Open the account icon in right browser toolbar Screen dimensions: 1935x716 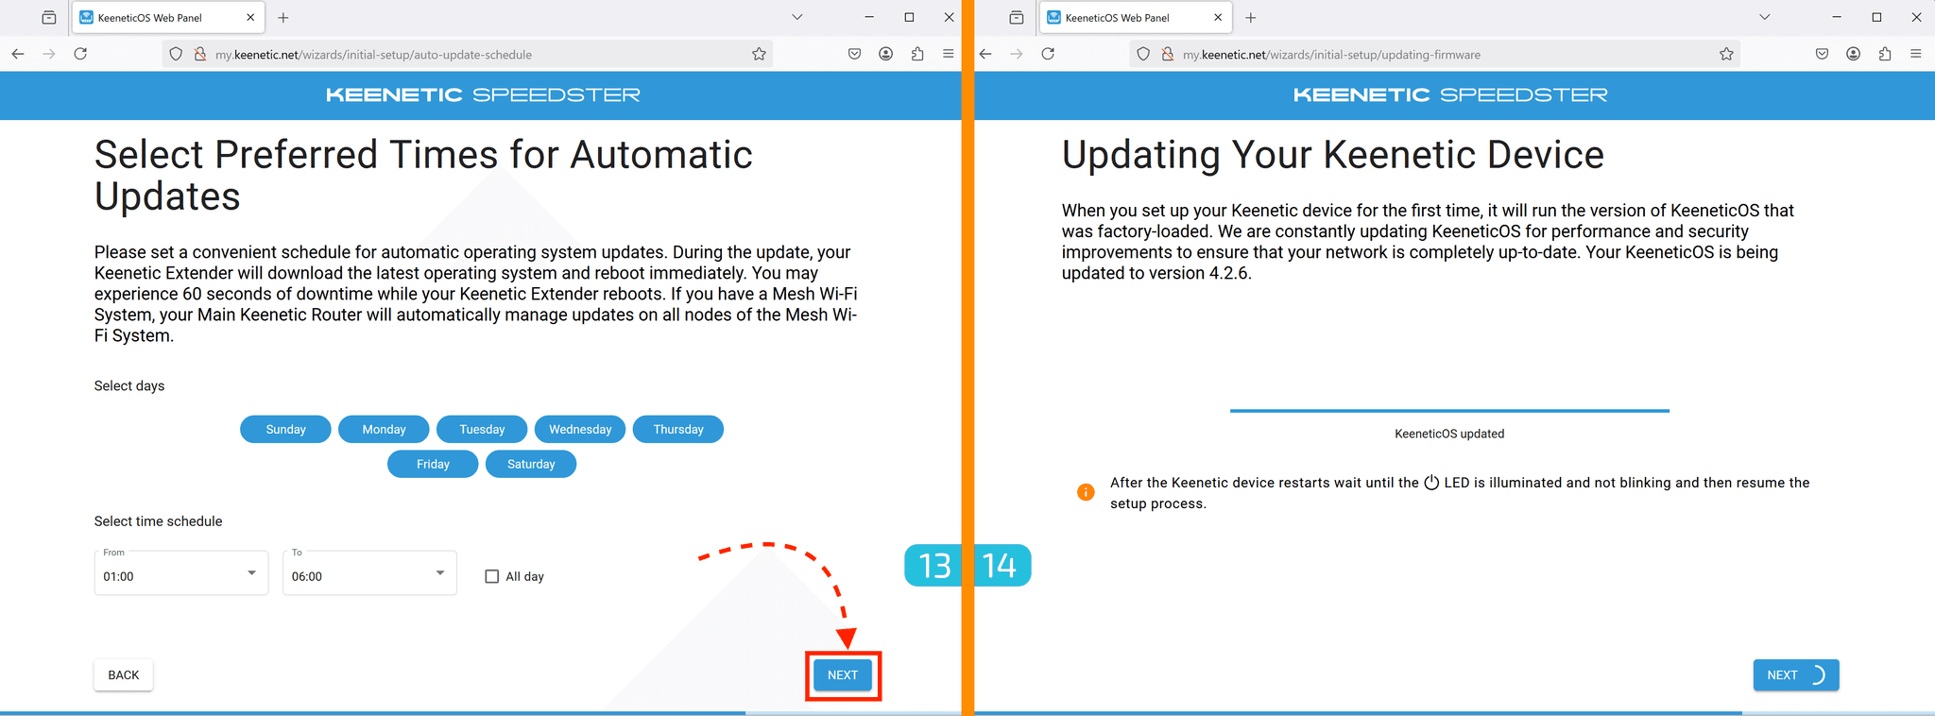click(x=1853, y=54)
